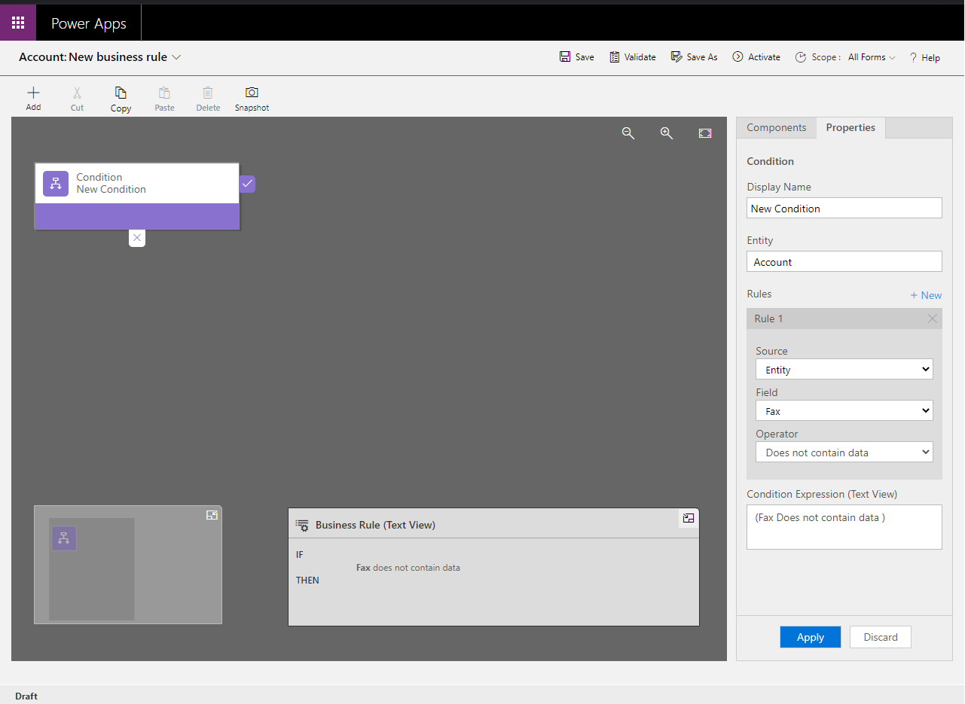Switch to the Components tab
This screenshot has height=704, width=965.
point(777,127)
